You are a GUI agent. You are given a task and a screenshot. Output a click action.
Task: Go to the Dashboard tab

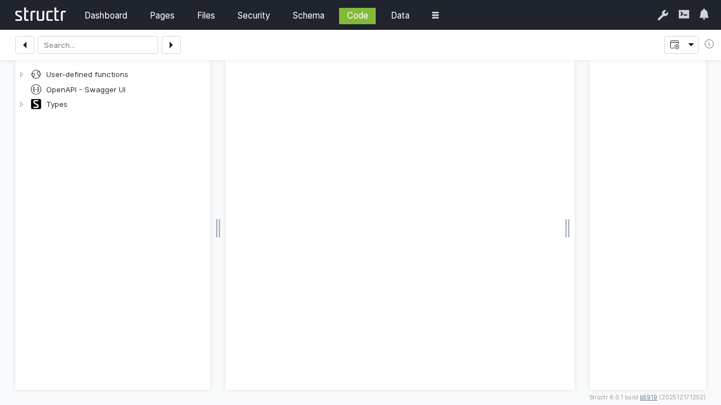[106, 16]
